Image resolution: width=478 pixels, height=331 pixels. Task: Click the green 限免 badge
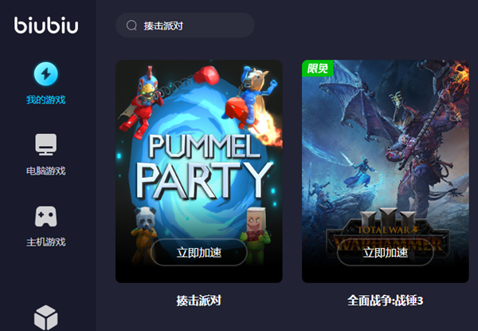point(317,68)
